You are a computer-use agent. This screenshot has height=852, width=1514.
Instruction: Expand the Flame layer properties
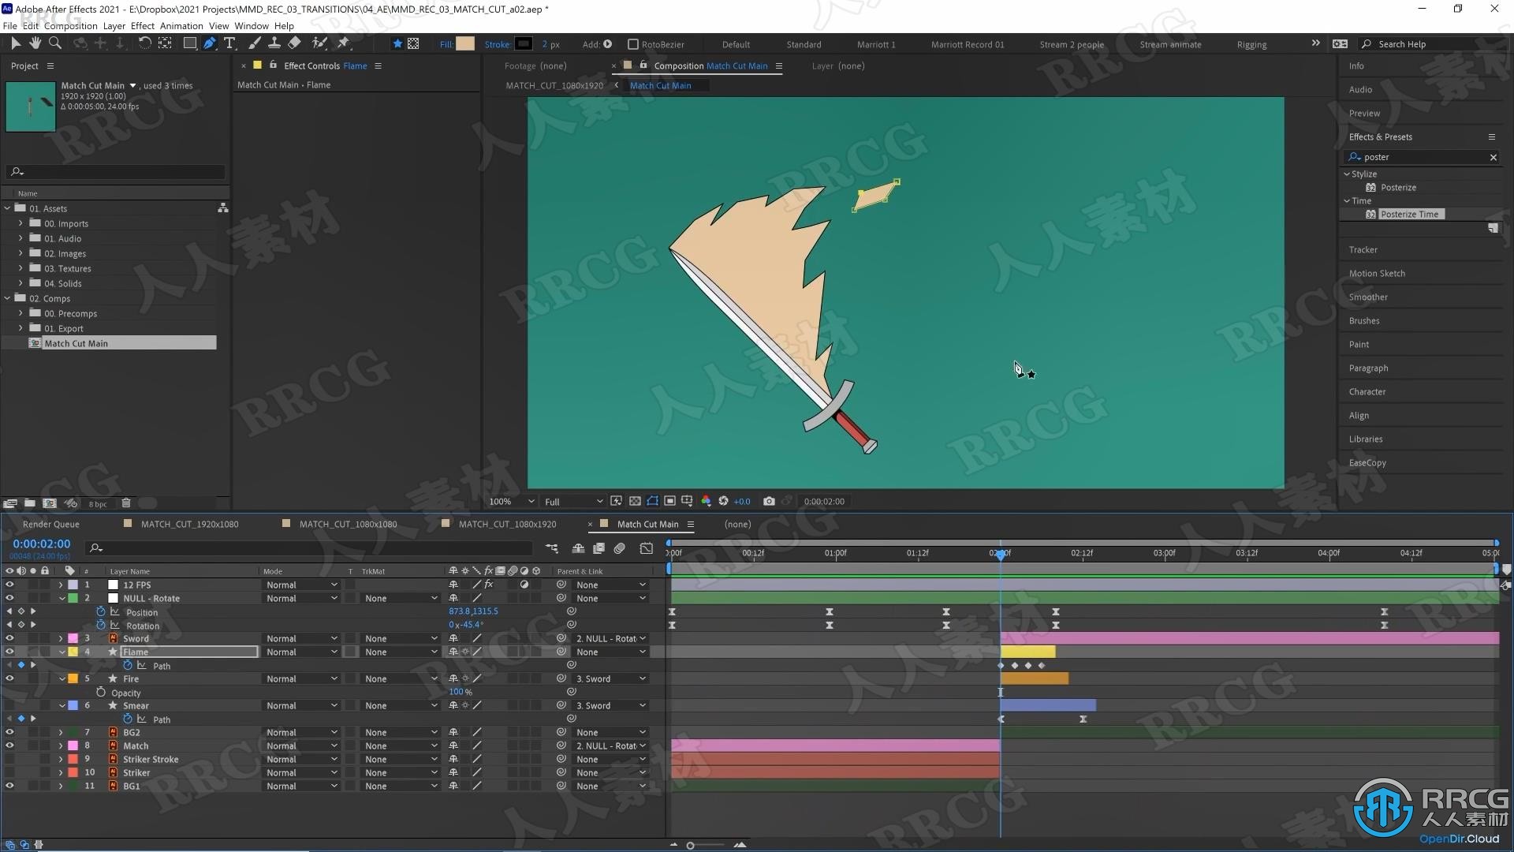(x=60, y=651)
